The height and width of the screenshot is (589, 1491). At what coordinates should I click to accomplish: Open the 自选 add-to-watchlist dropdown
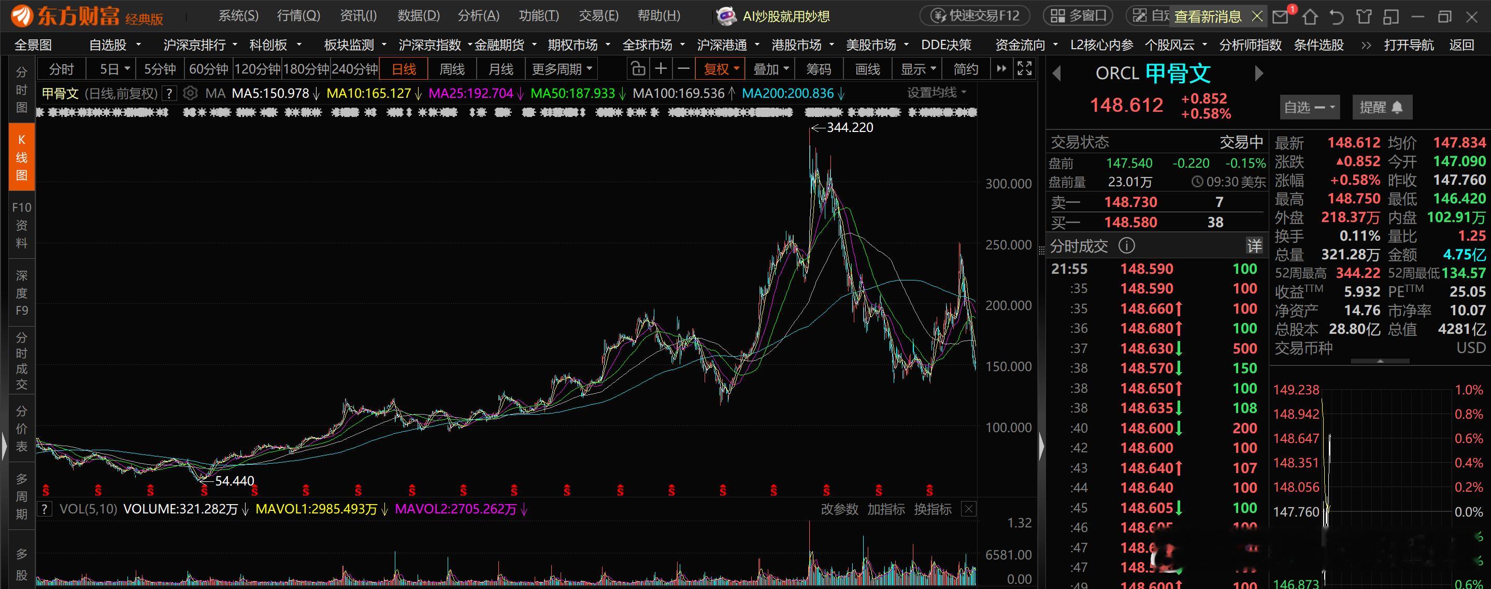[x=1309, y=108]
